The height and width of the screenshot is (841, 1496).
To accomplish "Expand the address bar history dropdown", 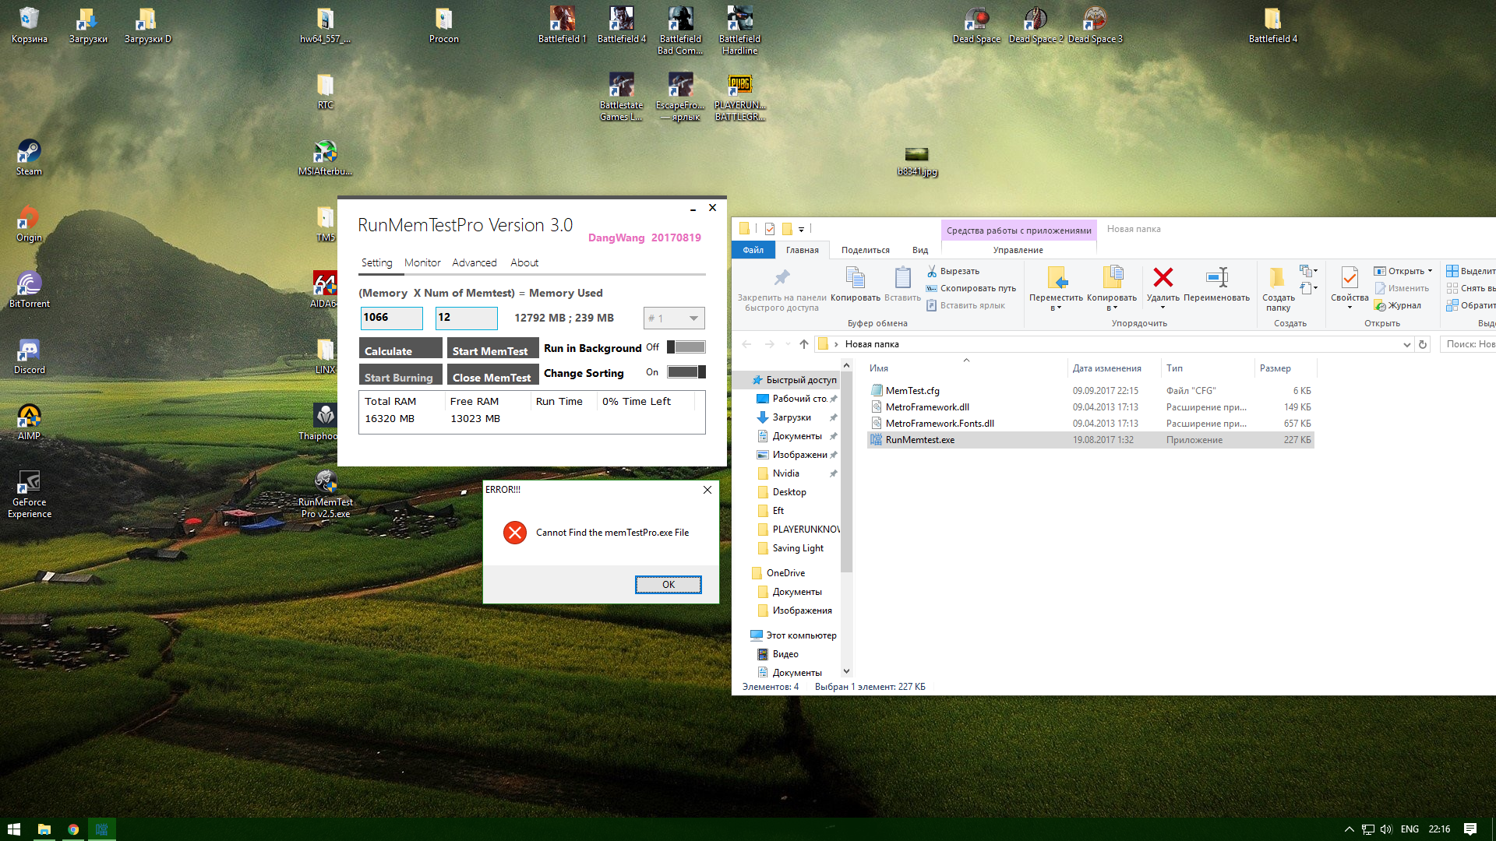I will (1406, 344).
